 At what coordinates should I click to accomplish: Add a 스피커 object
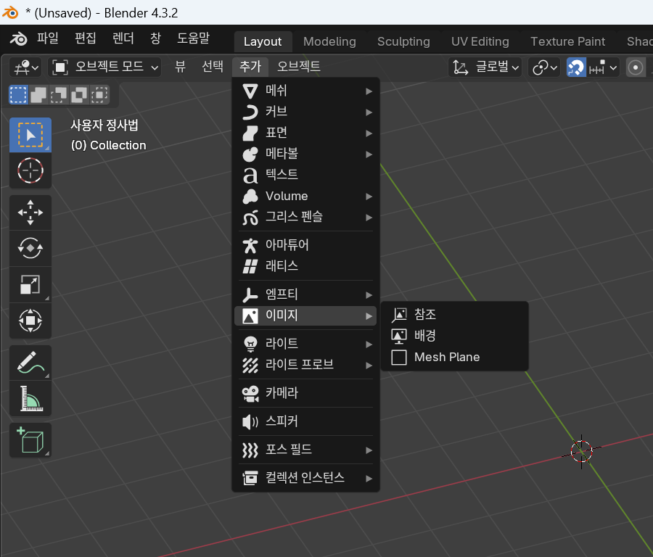305,421
